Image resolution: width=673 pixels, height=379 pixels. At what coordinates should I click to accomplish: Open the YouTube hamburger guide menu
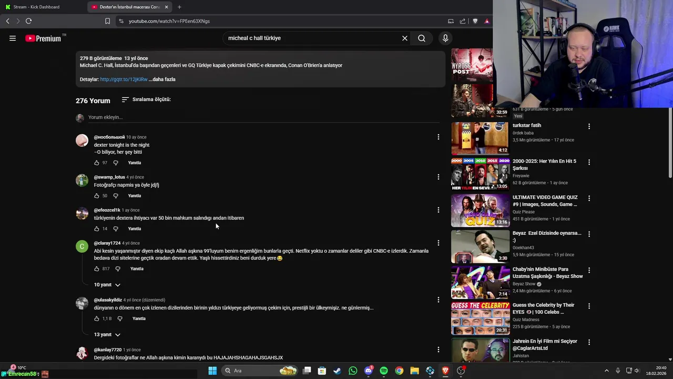(13, 38)
